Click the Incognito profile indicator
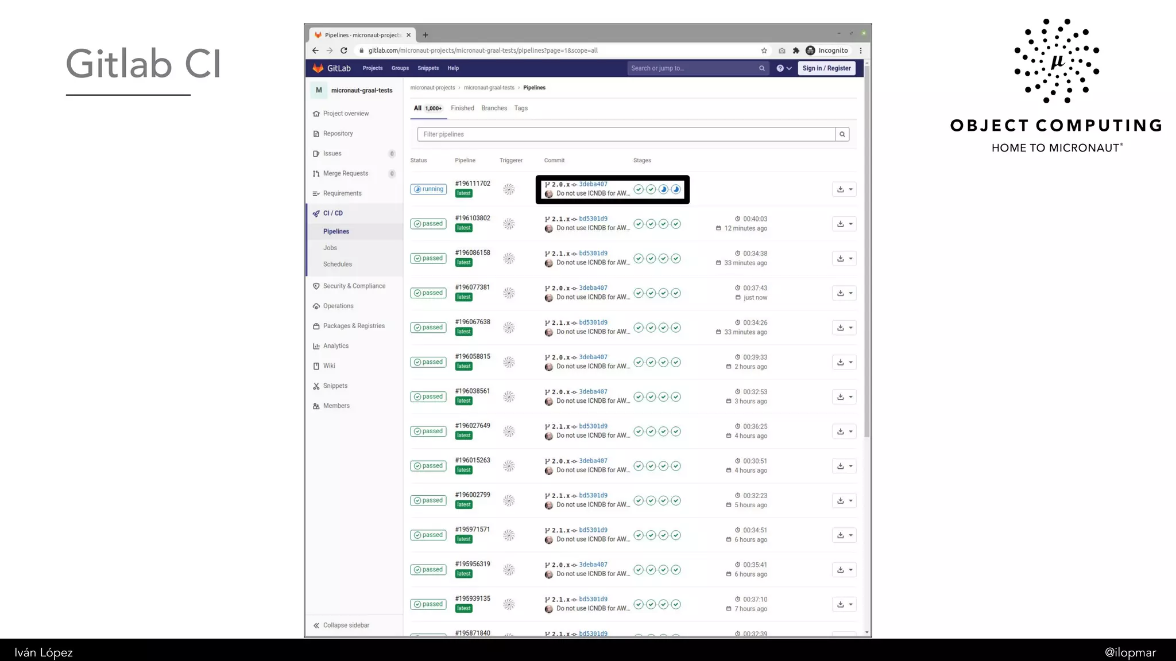 827,50
